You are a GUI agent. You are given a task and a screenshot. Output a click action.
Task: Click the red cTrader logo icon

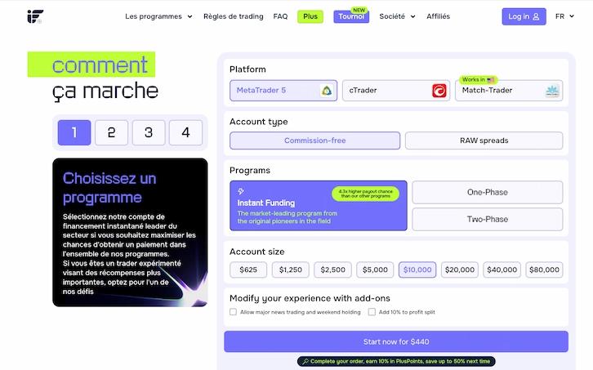coord(439,91)
